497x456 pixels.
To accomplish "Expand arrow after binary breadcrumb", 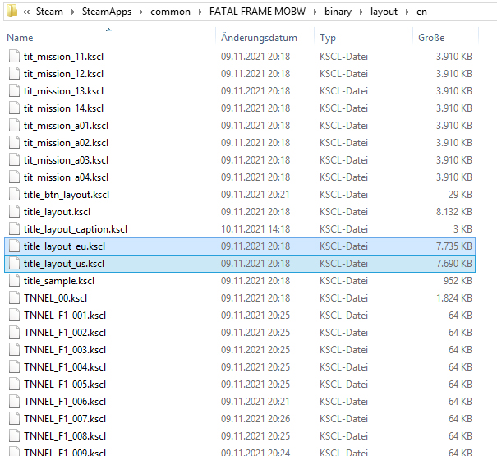I will pyautogui.click(x=361, y=12).
